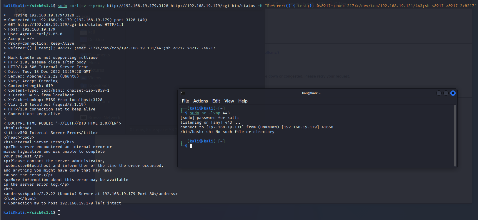Click the 'HTTP/1.0 500 Internal Server Error' line

pyautogui.click(x=46, y=67)
